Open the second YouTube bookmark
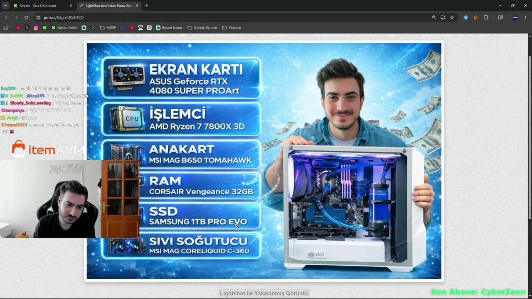This screenshot has width=532, height=299. click(132, 28)
